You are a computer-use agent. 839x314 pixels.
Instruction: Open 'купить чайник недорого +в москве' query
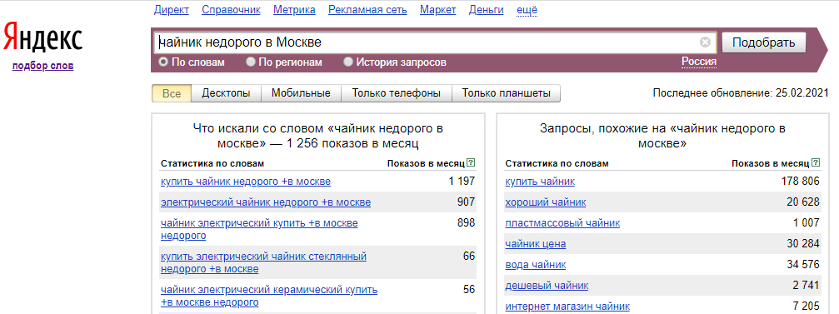coord(246,182)
